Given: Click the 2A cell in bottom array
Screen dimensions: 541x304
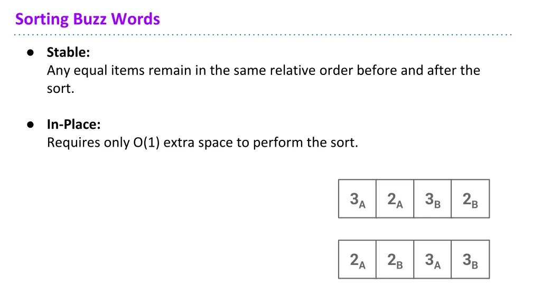Looking at the screenshot, I should pyautogui.click(x=357, y=259).
